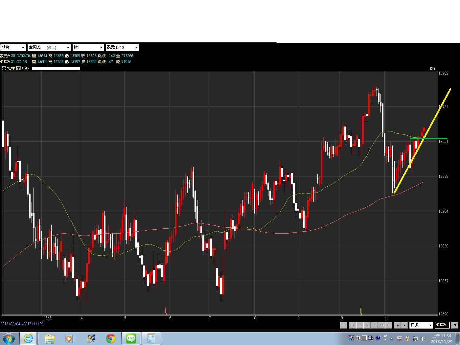Click the 13902 price axis label

click(443, 73)
